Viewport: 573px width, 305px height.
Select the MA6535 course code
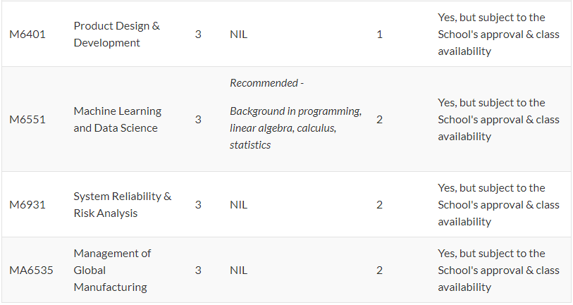31,270
